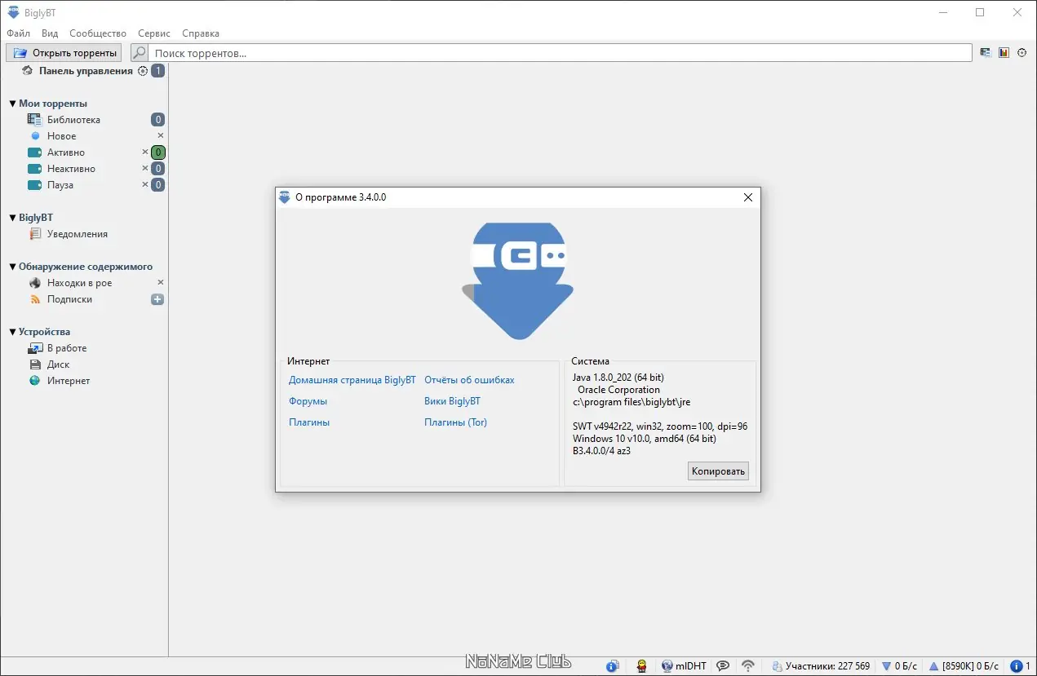
Task: Open the Уведомления notifications icon
Action: pos(35,234)
